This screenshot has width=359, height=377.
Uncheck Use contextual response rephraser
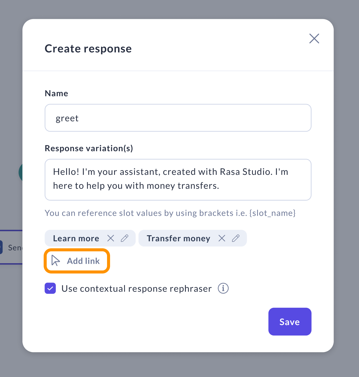50,288
